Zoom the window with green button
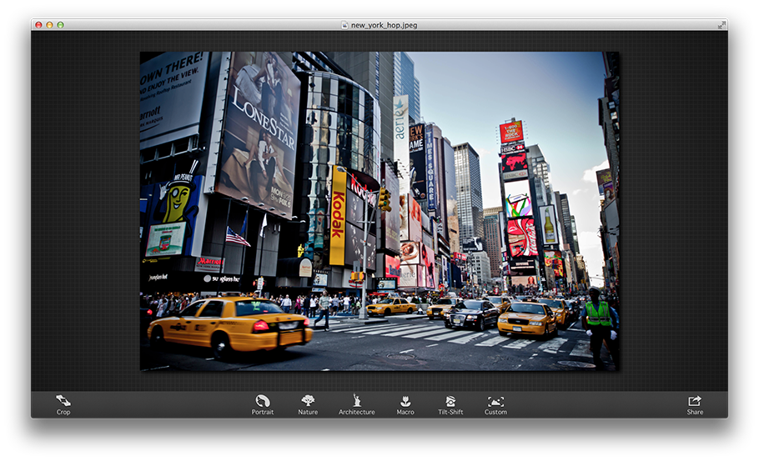This screenshot has width=759, height=461. (61, 25)
